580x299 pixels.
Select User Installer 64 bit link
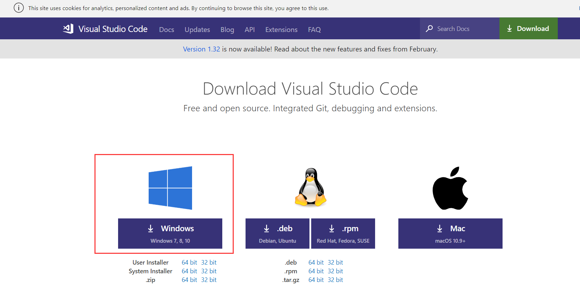189,262
